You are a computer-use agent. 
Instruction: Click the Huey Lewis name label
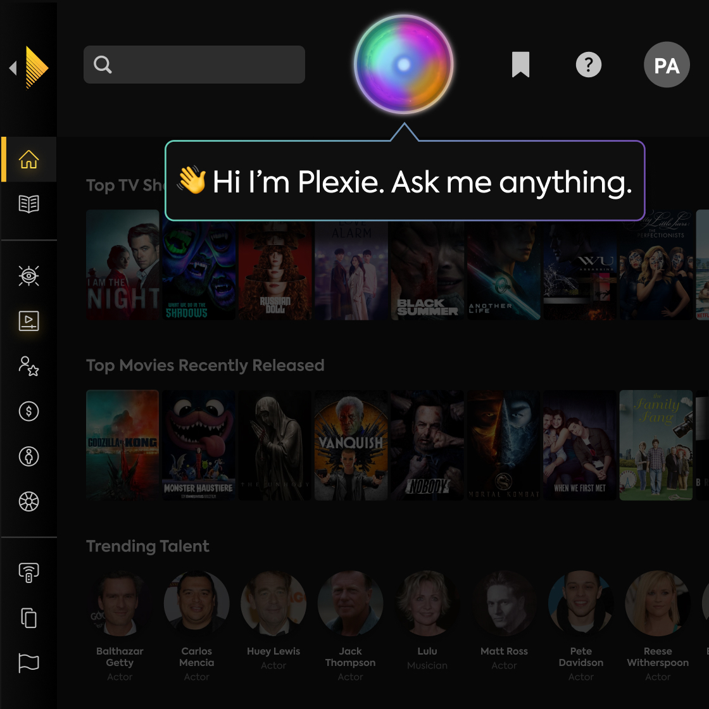pos(273,651)
